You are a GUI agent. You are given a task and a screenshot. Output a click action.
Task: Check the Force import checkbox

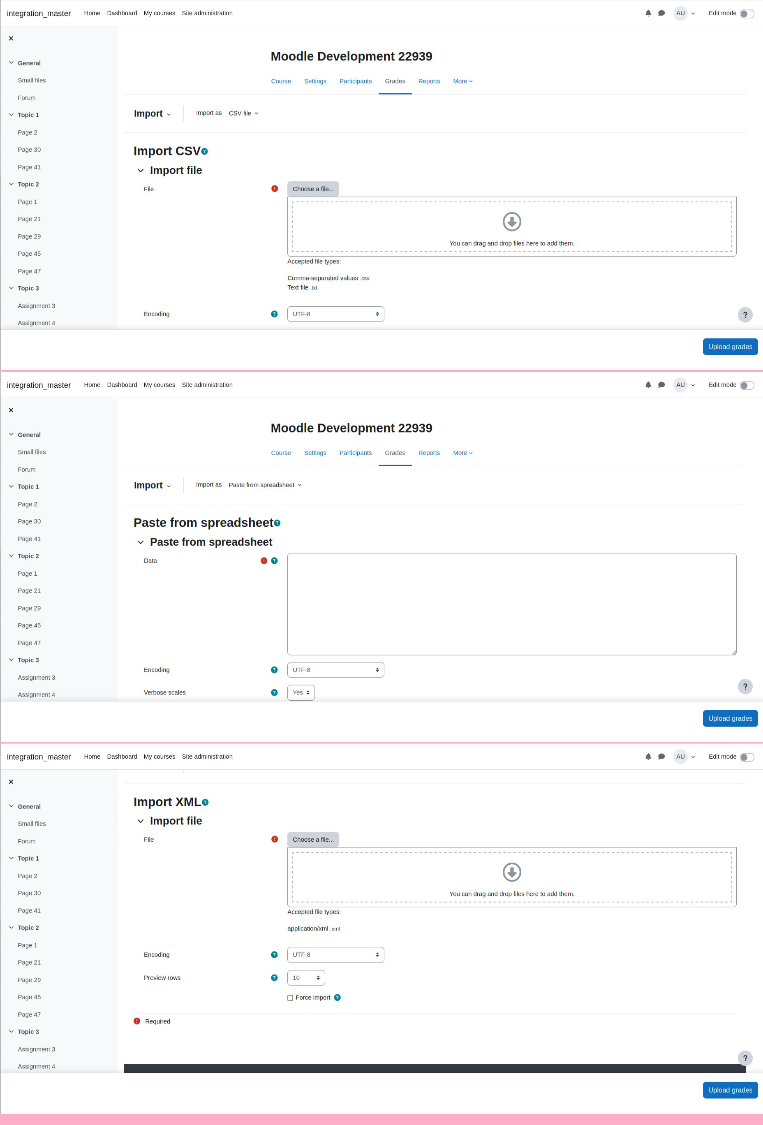pos(290,998)
